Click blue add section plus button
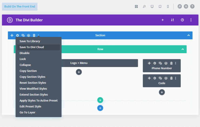This screenshot has height=127, width=200. [100, 108]
